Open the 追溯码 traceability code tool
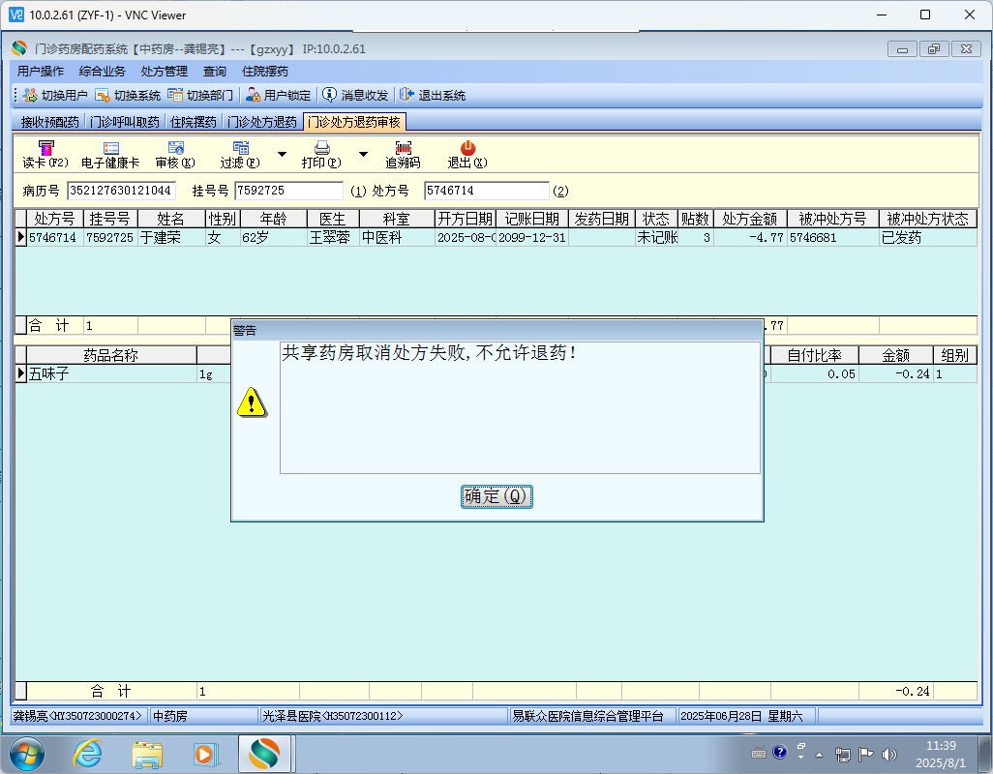The height and width of the screenshot is (774, 993). pos(403,155)
